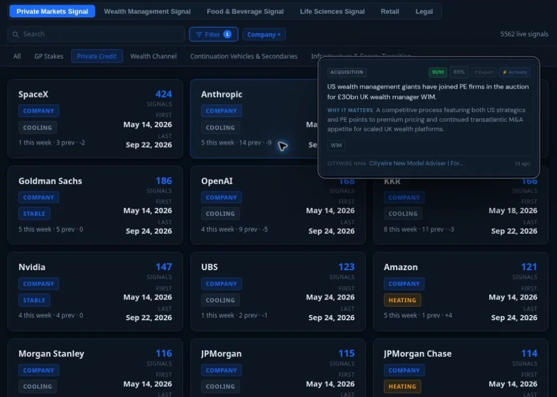Focus the Search input field
The width and height of the screenshot is (557, 397).
[x=96, y=34]
